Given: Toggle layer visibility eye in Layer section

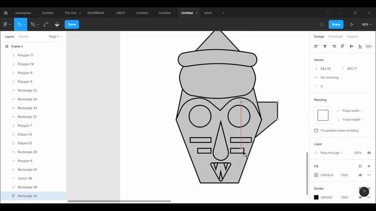Looking at the screenshot, I should tap(369, 153).
